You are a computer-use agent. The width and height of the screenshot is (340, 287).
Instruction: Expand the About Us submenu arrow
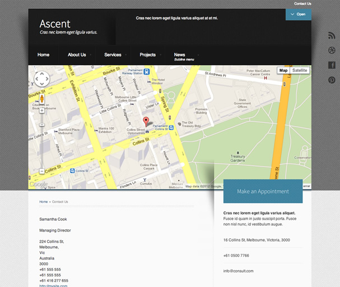91,55
